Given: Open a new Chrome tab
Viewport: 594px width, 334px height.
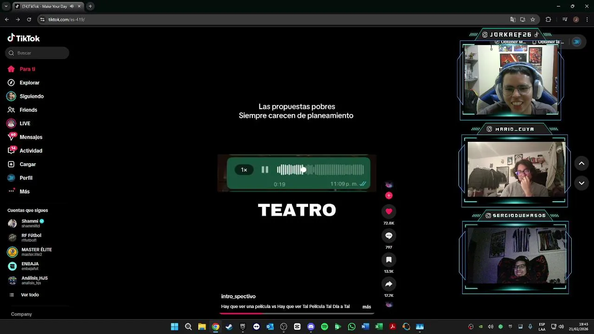Looking at the screenshot, I should click(90, 6).
